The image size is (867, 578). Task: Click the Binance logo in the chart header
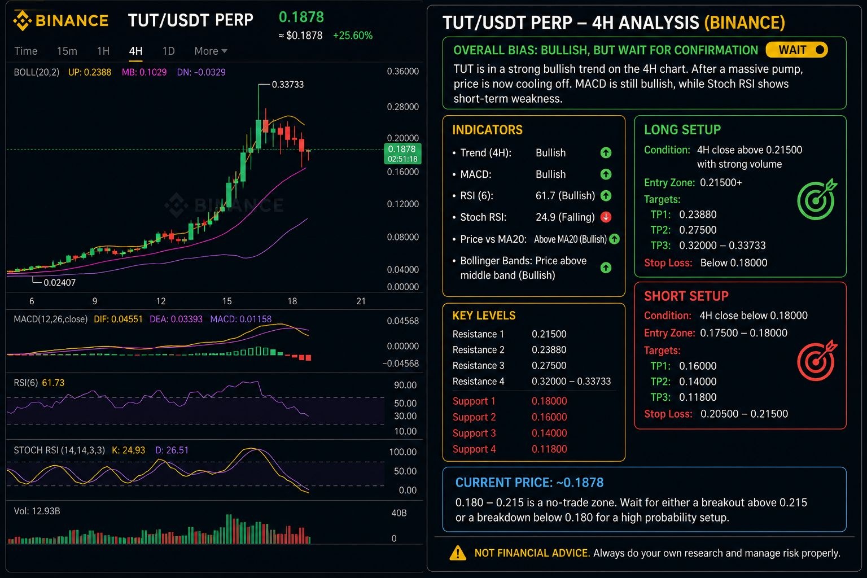60,21
